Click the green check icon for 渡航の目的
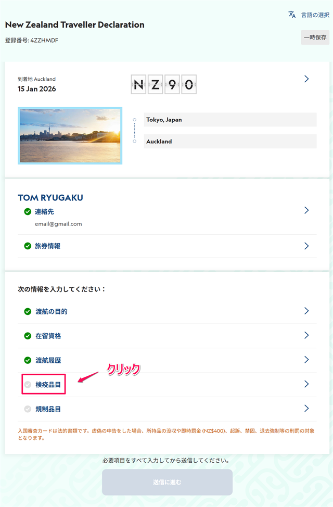 click(28, 312)
